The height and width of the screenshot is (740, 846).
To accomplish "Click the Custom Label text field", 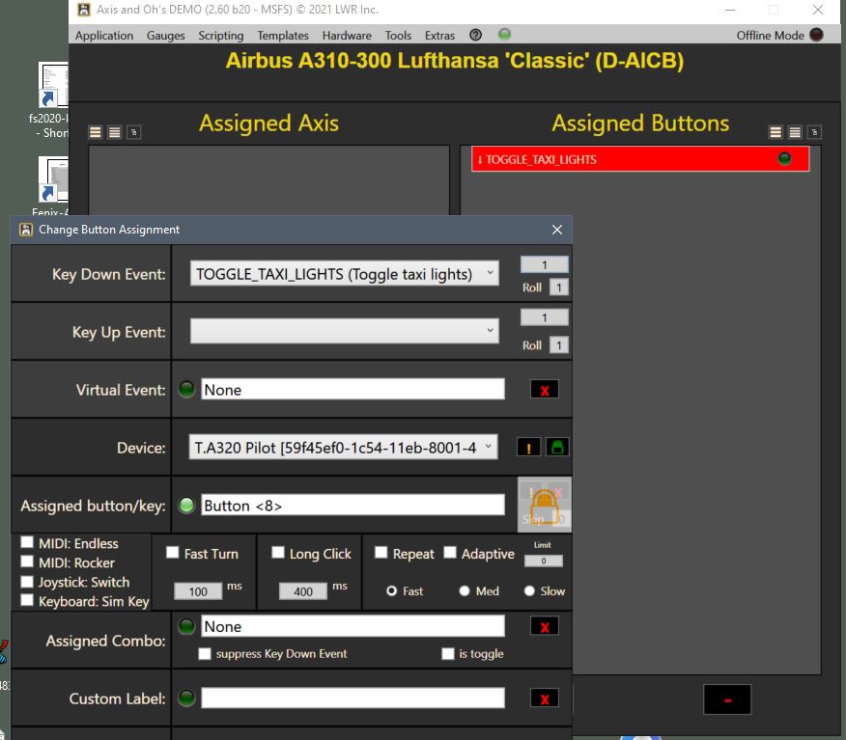I will coord(352,698).
